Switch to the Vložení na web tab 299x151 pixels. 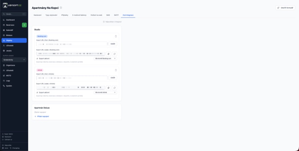(x=96, y=15)
